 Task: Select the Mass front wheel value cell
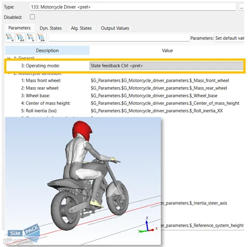click(x=160, y=80)
